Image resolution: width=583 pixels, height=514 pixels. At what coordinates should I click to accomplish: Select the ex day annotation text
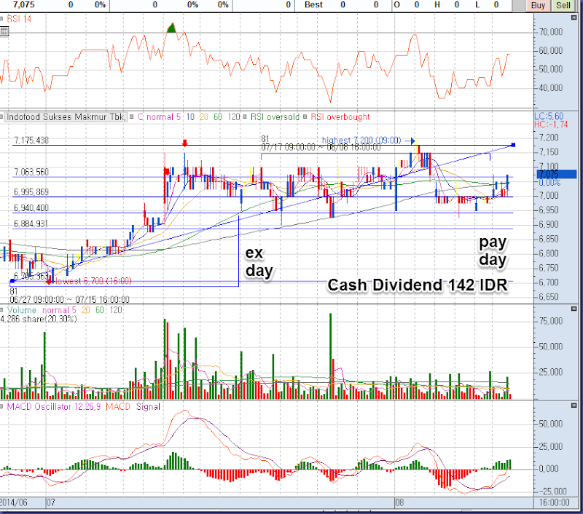point(259,262)
